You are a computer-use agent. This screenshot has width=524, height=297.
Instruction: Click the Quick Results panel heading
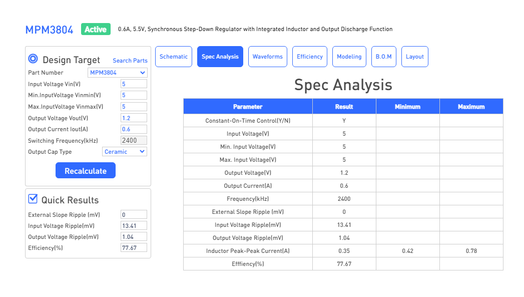[x=70, y=200]
